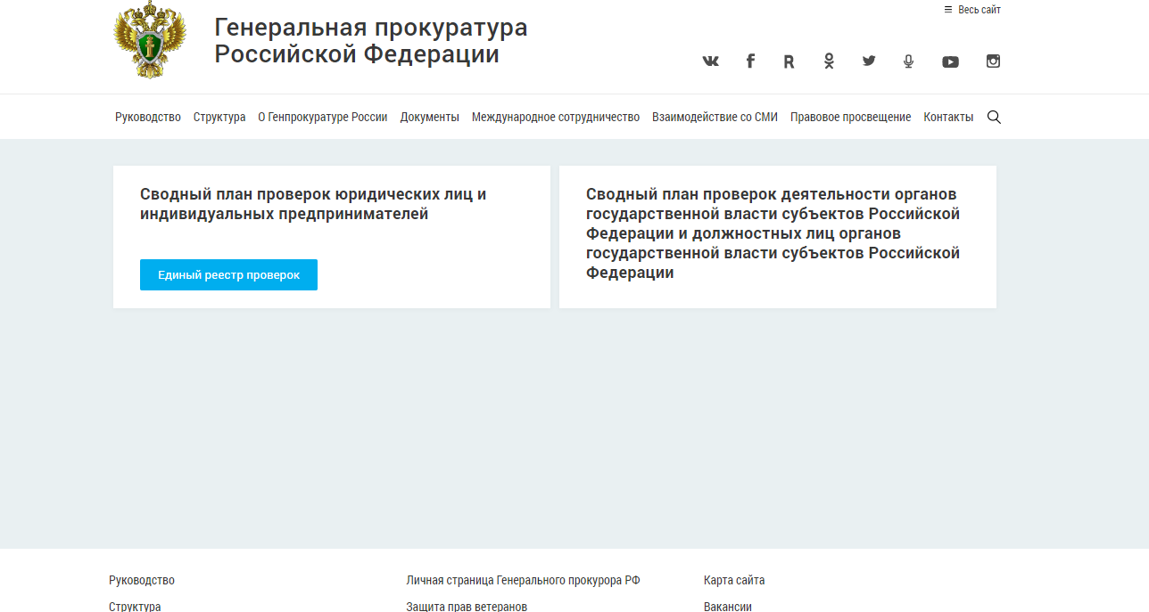
Task: Click the Instagram icon in header
Action: point(993,61)
